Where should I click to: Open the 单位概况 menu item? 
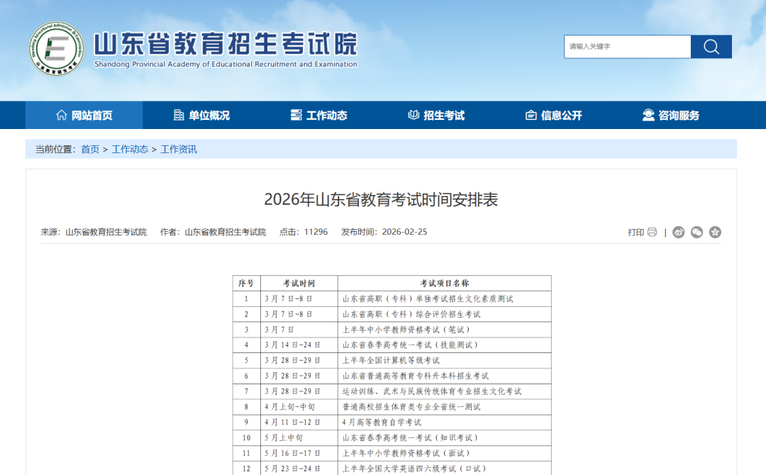[201, 116]
